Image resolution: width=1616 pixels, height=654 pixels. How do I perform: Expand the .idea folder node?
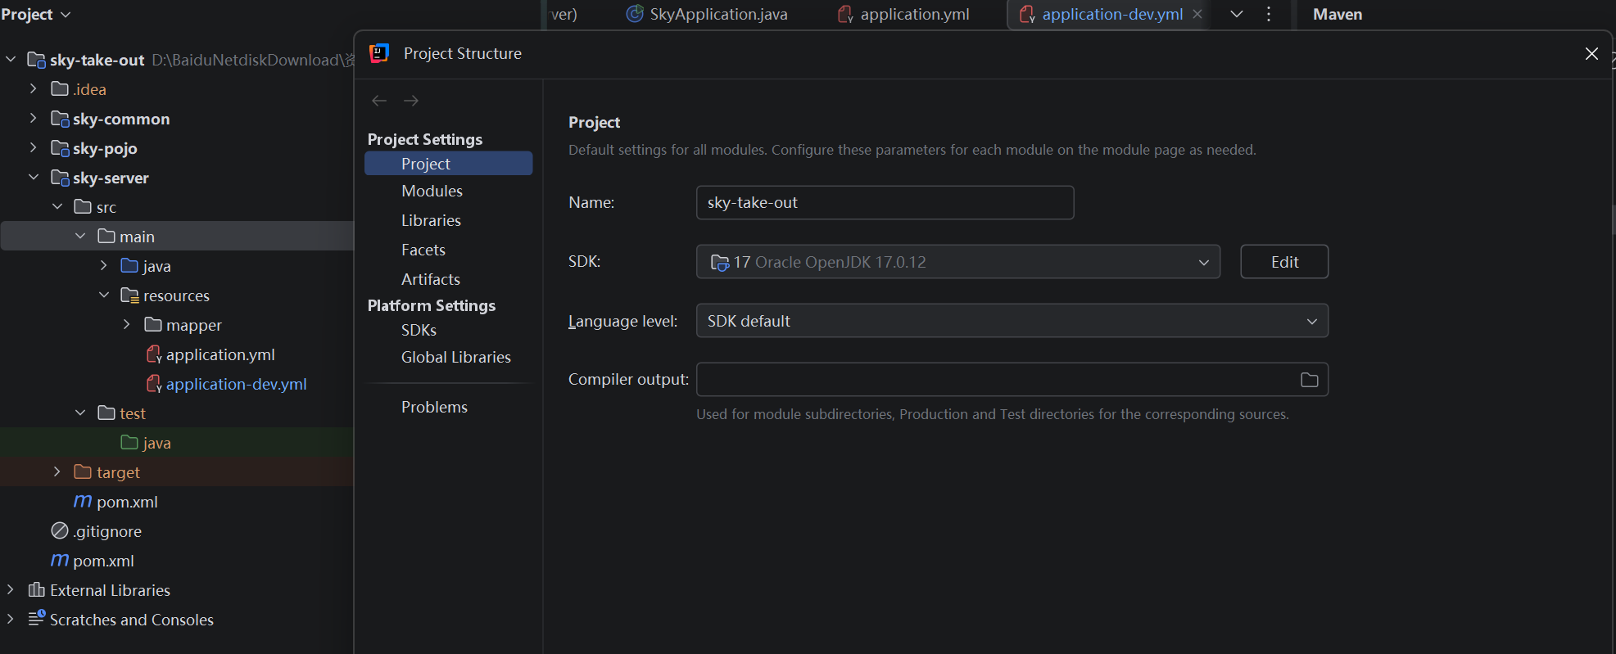point(34,88)
